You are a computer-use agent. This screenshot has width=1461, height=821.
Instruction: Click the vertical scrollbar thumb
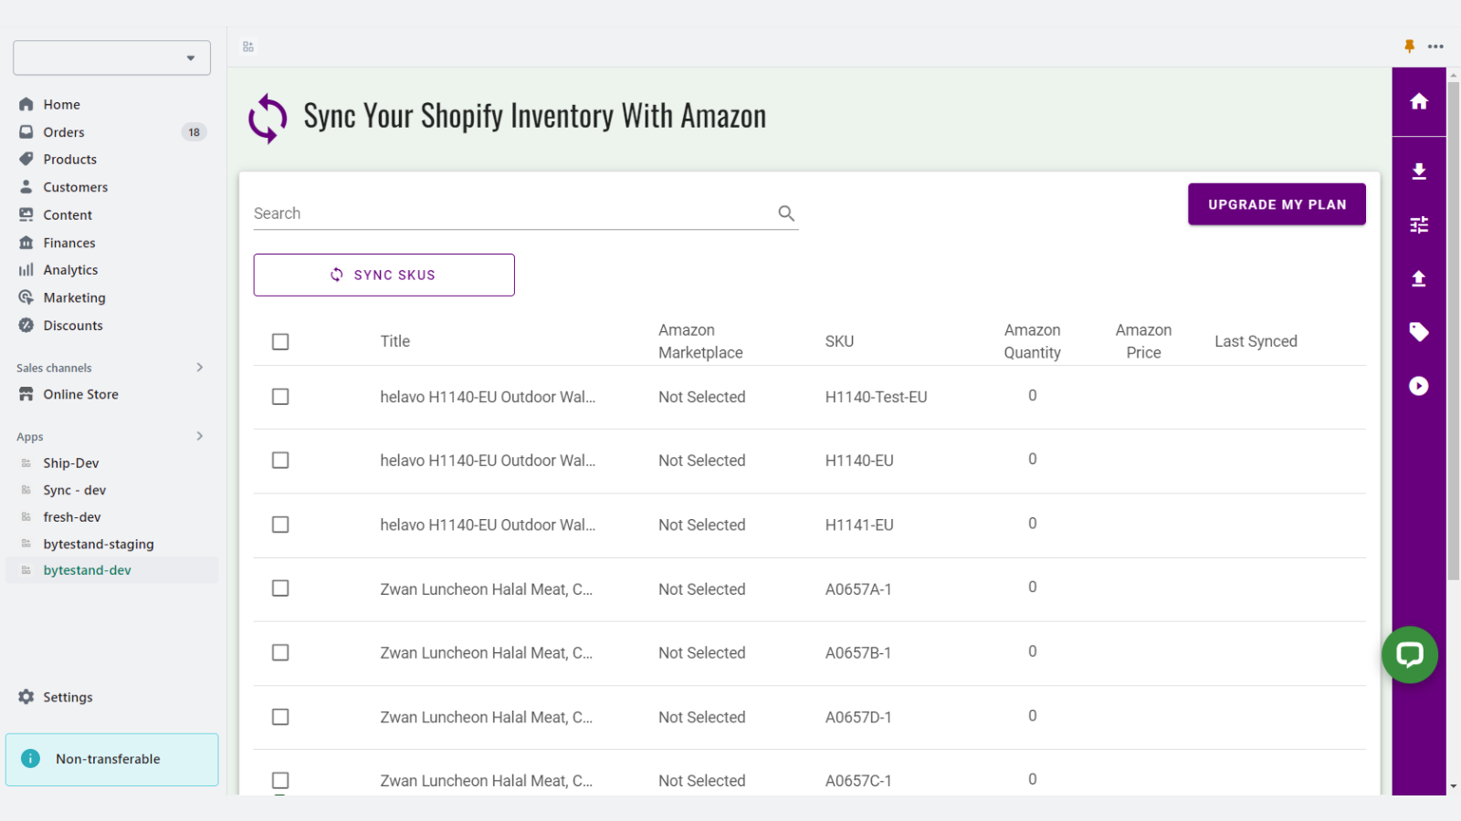[1453, 330]
